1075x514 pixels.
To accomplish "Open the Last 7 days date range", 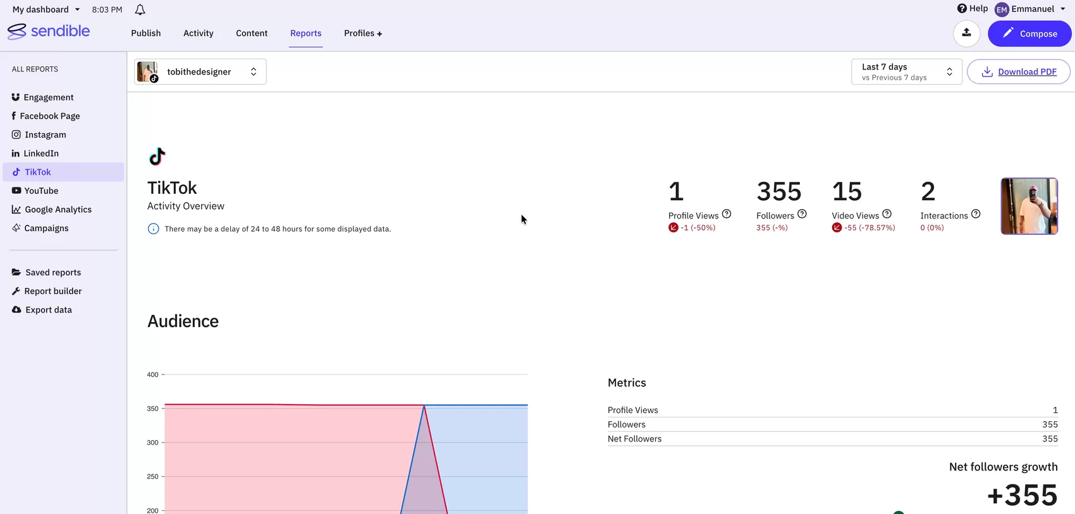I will click(x=907, y=72).
